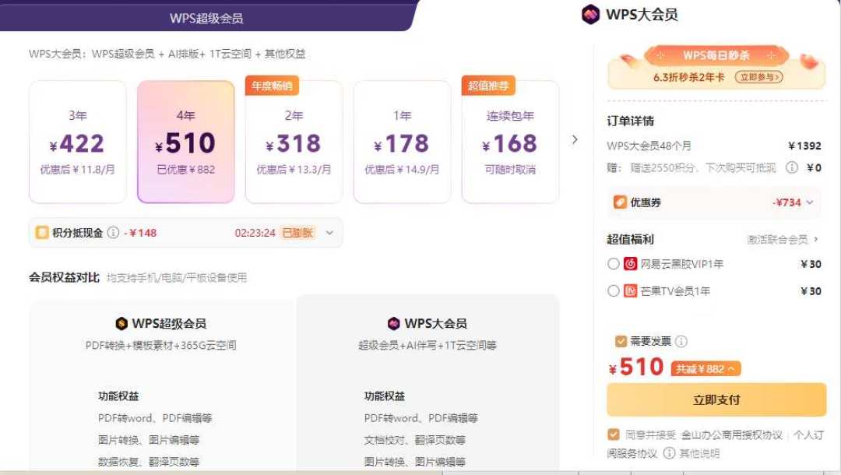Viewport: 841px width, 475px height.
Task: Open the 个人订阅服务协议 link
Action: (x=809, y=435)
